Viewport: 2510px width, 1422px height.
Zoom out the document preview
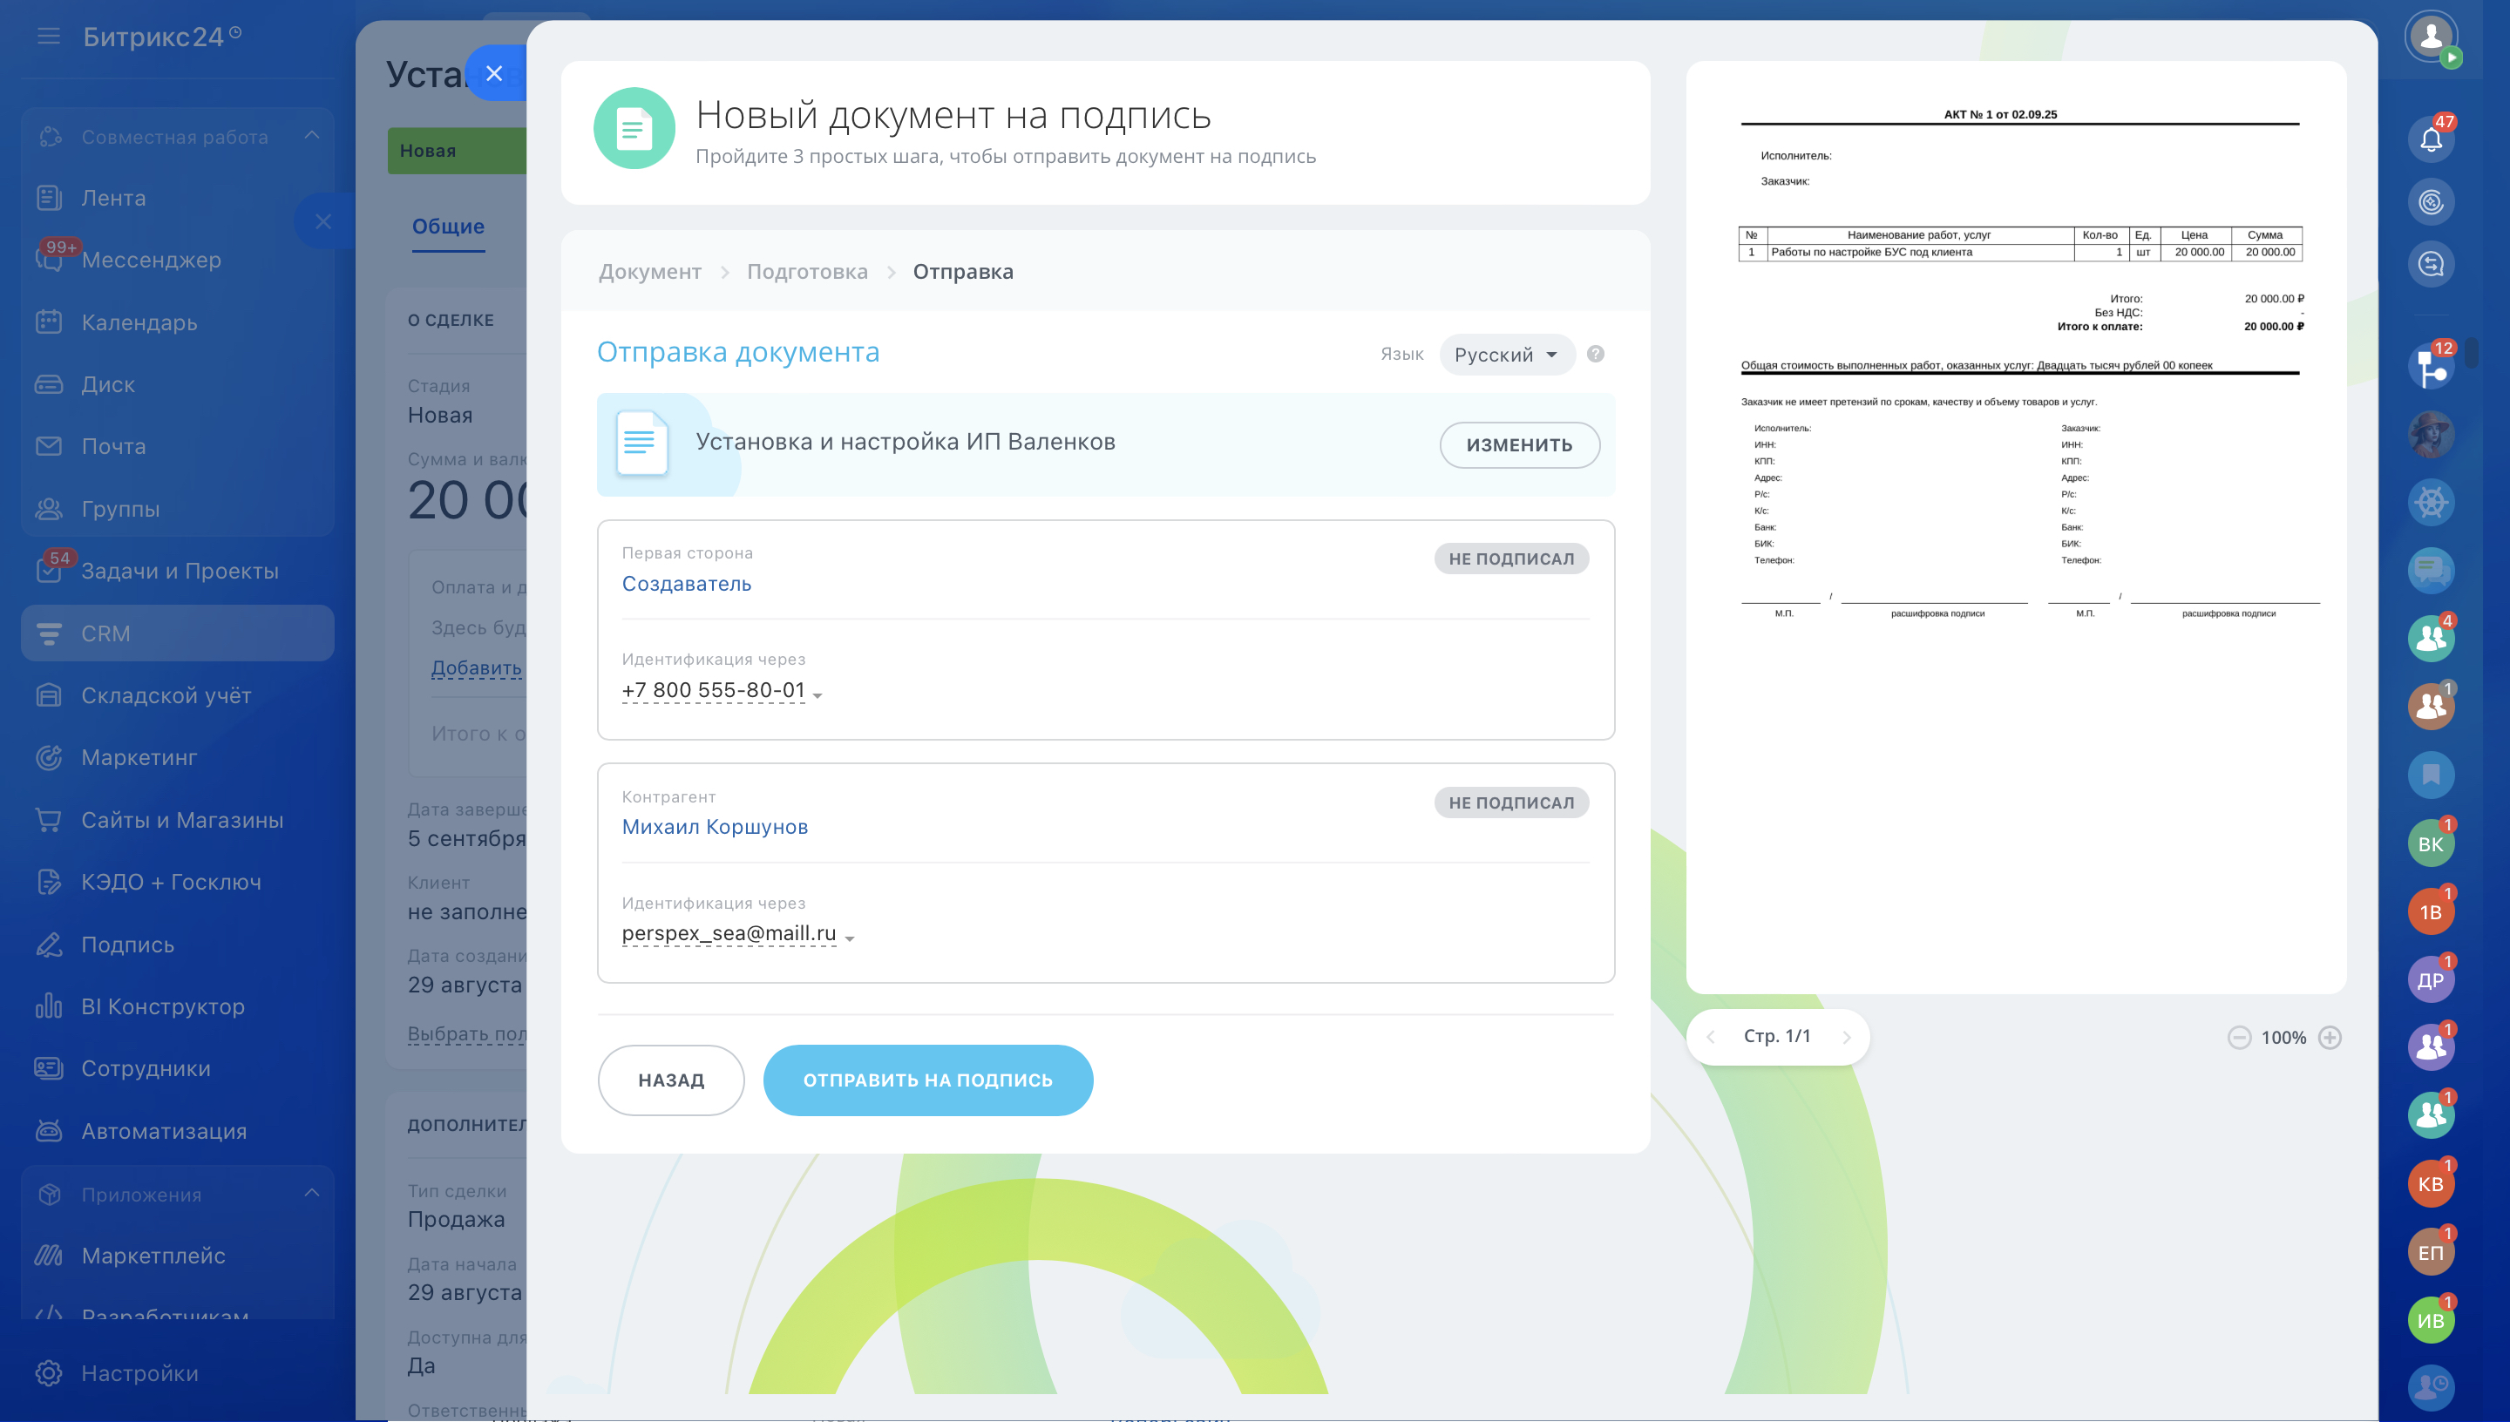click(x=2238, y=1037)
